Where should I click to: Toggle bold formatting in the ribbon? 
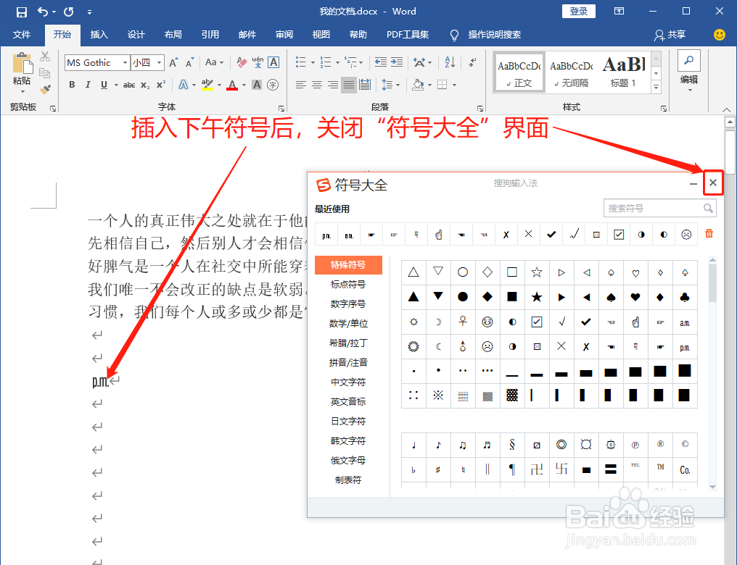click(71, 84)
